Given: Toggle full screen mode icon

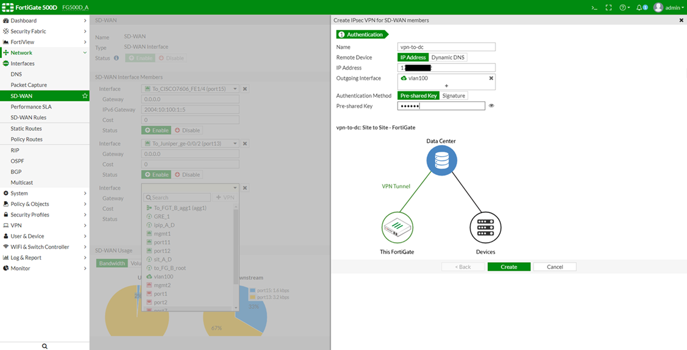Looking at the screenshot, I should (608, 8).
